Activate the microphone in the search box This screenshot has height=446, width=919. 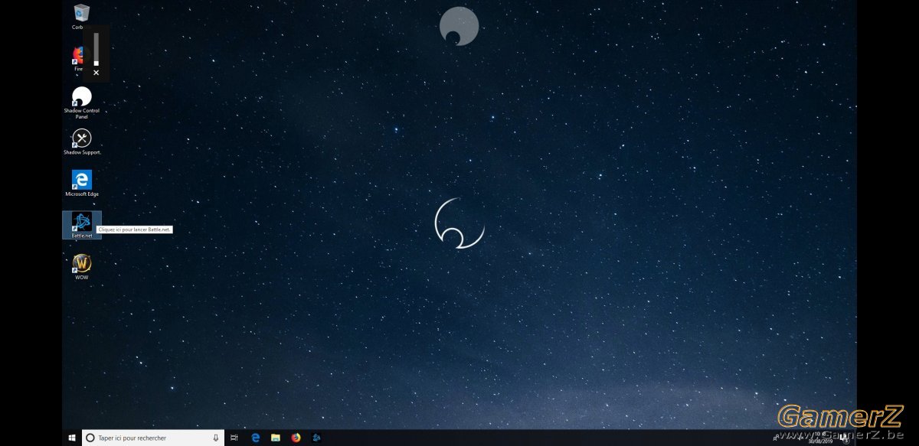point(215,438)
